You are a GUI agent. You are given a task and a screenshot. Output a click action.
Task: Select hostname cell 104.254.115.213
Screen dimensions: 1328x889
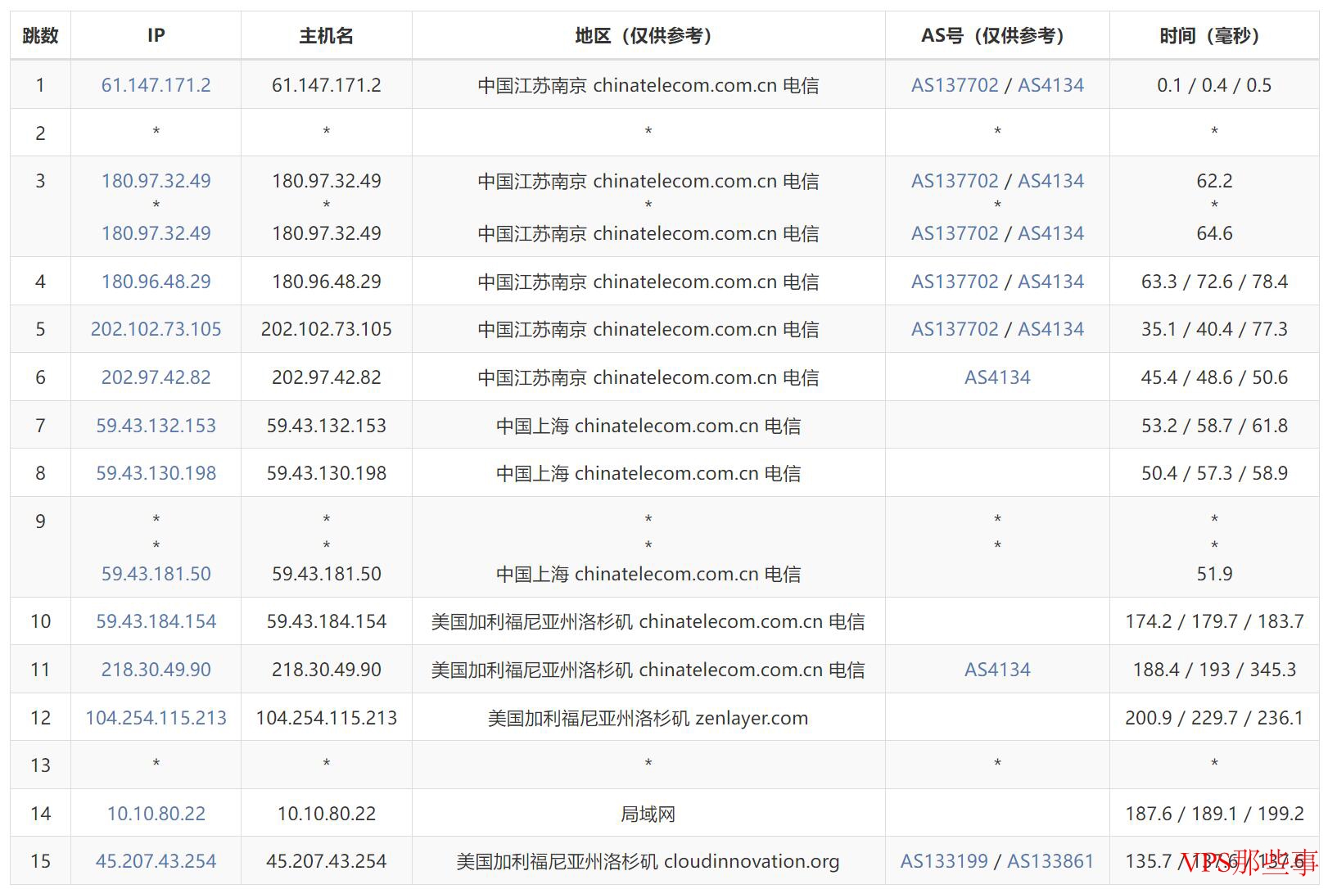326,718
